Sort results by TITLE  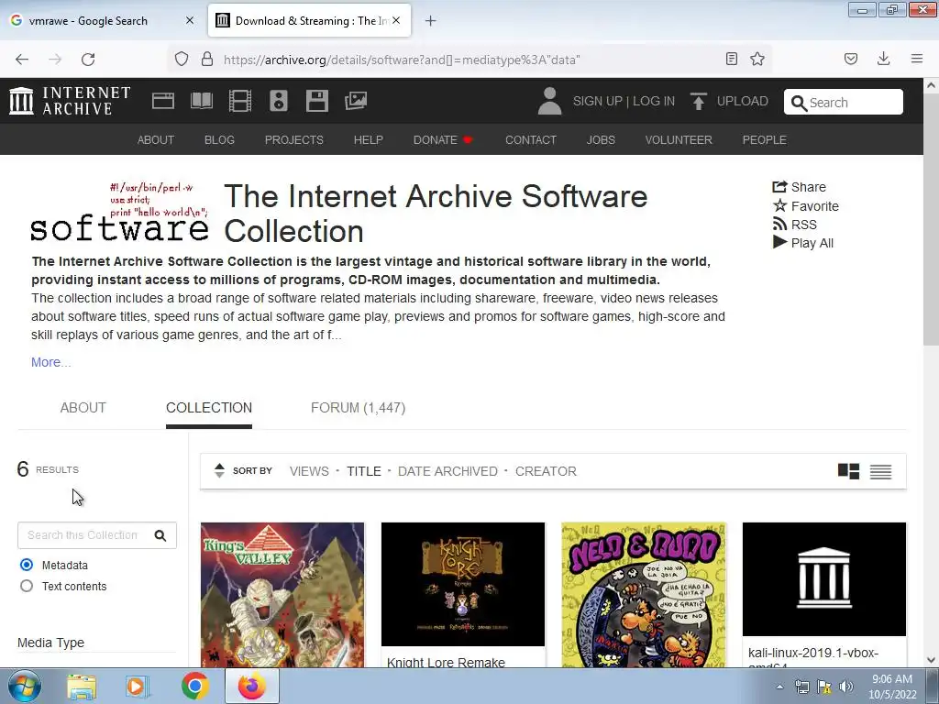363,471
